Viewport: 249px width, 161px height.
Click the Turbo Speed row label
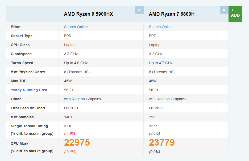[22, 63]
